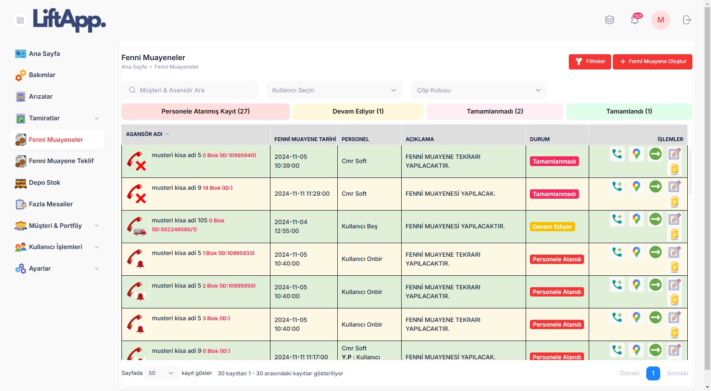The width and height of the screenshot is (711, 391).
Task: Open the Kullanıcı Seçin dropdown
Action: coord(334,90)
